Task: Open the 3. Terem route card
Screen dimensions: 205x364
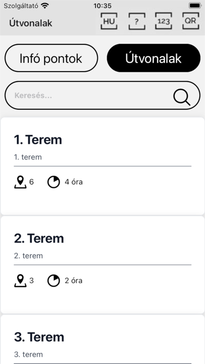Action: point(102,339)
